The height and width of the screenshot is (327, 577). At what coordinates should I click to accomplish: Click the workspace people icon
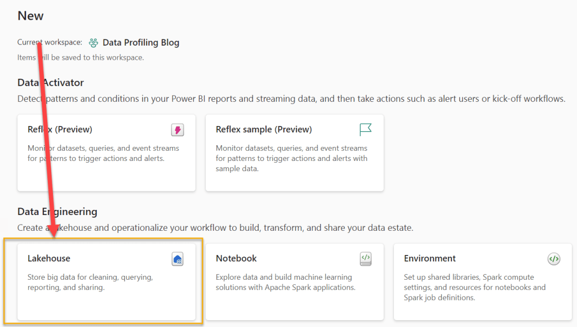point(94,43)
